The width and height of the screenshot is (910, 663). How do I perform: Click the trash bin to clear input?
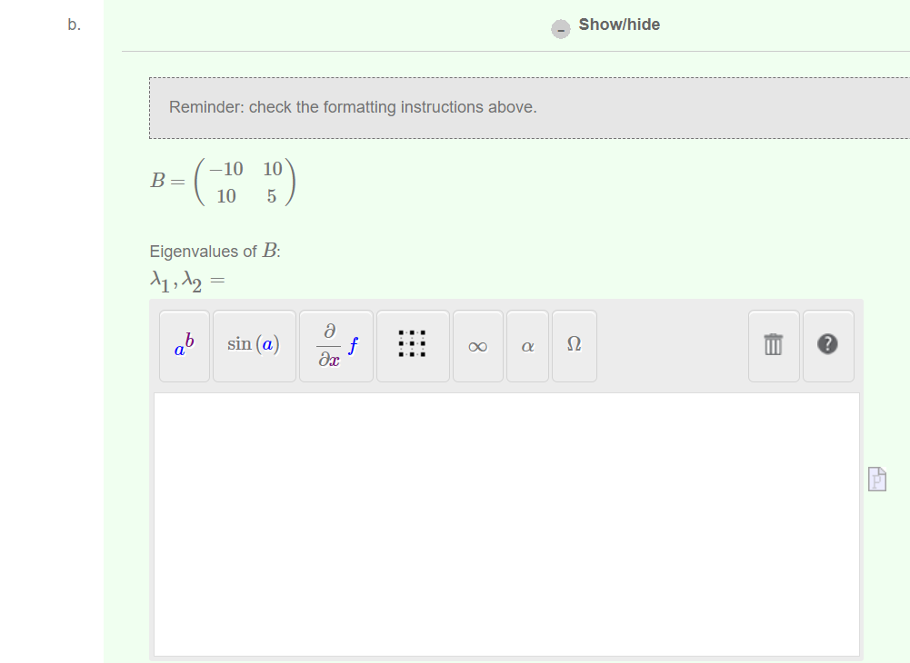coord(773,345)
